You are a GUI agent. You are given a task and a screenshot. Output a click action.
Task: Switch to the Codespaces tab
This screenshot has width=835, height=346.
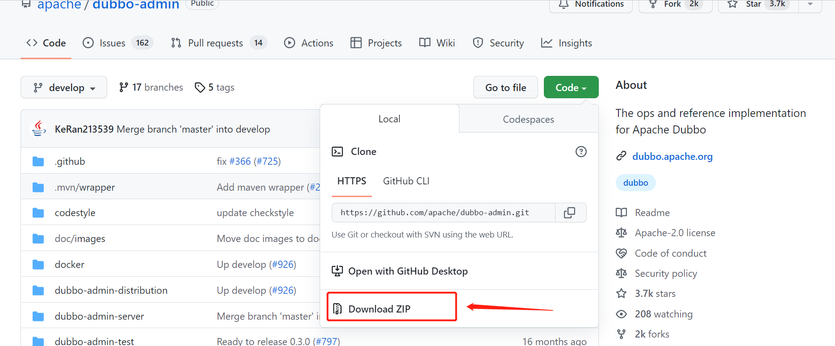click(x=528, y=119)
